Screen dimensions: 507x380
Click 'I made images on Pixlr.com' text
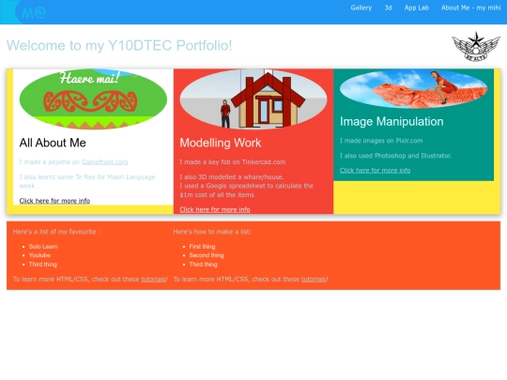pyautogui.click(x=381, y=141)
